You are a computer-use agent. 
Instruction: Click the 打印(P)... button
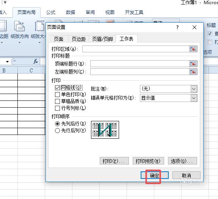tap(114, 161)
